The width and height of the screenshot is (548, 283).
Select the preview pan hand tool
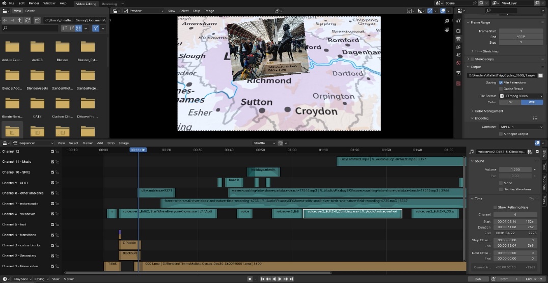pyautogui.click(x=447, y=30)
